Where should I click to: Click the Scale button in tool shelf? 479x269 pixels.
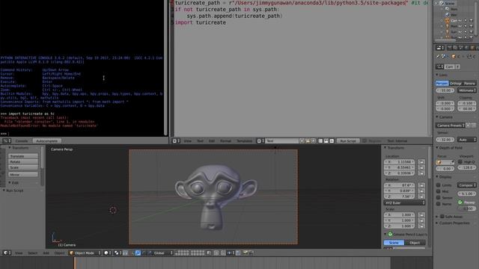tap(23, 167)
